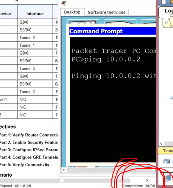This screenshot has width=173, height=188.
Task: Click the New file toolbar icon
Action: (163, 2)
